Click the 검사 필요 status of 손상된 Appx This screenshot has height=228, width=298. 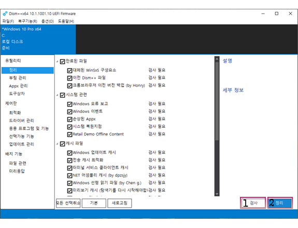click(x=157, y=119)
